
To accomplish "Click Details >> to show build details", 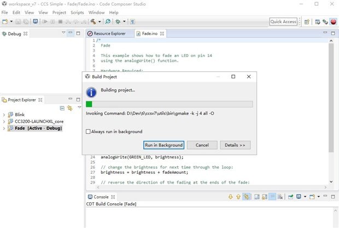I will coord(235,145).
